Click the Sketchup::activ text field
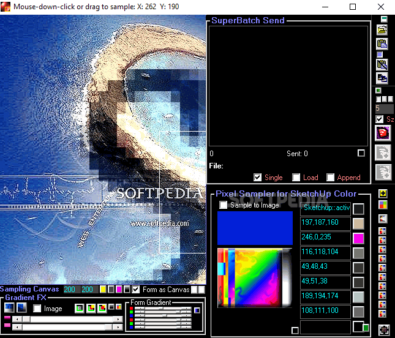Image resolution: width=395 pixels, height=338 pixels. [325, 208]
